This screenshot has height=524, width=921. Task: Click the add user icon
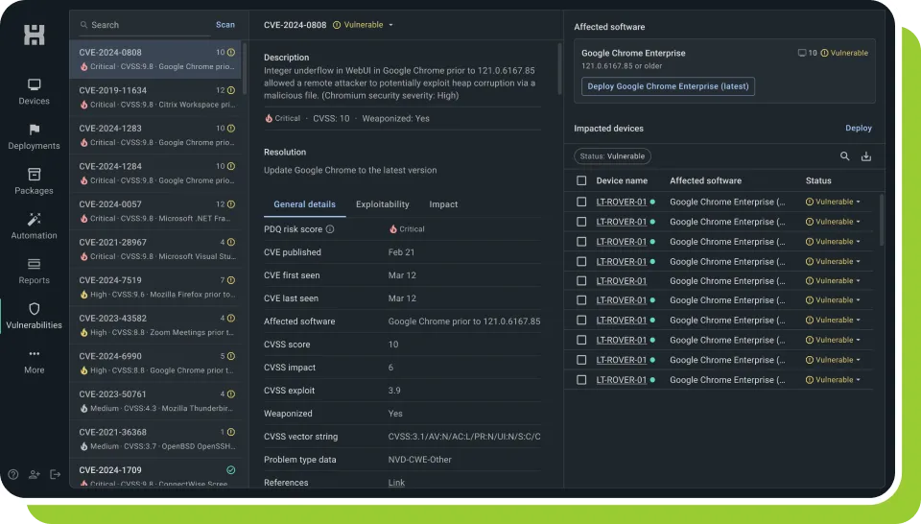click(x=35, y=474)
